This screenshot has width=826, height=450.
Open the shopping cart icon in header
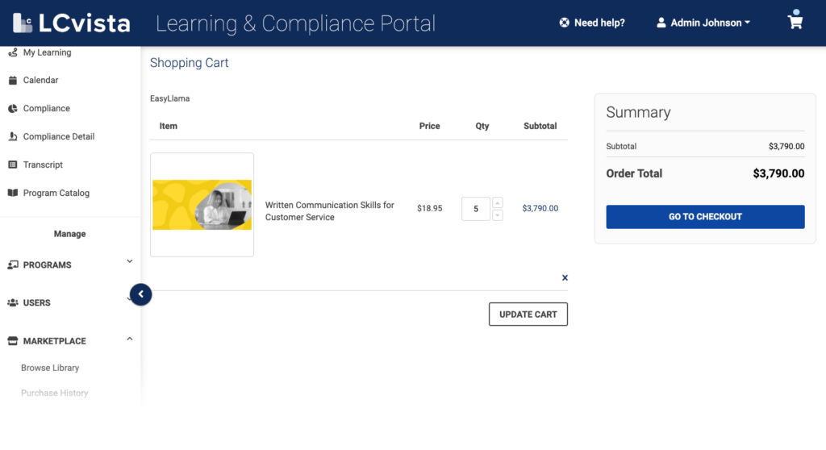tap(795, 22)
